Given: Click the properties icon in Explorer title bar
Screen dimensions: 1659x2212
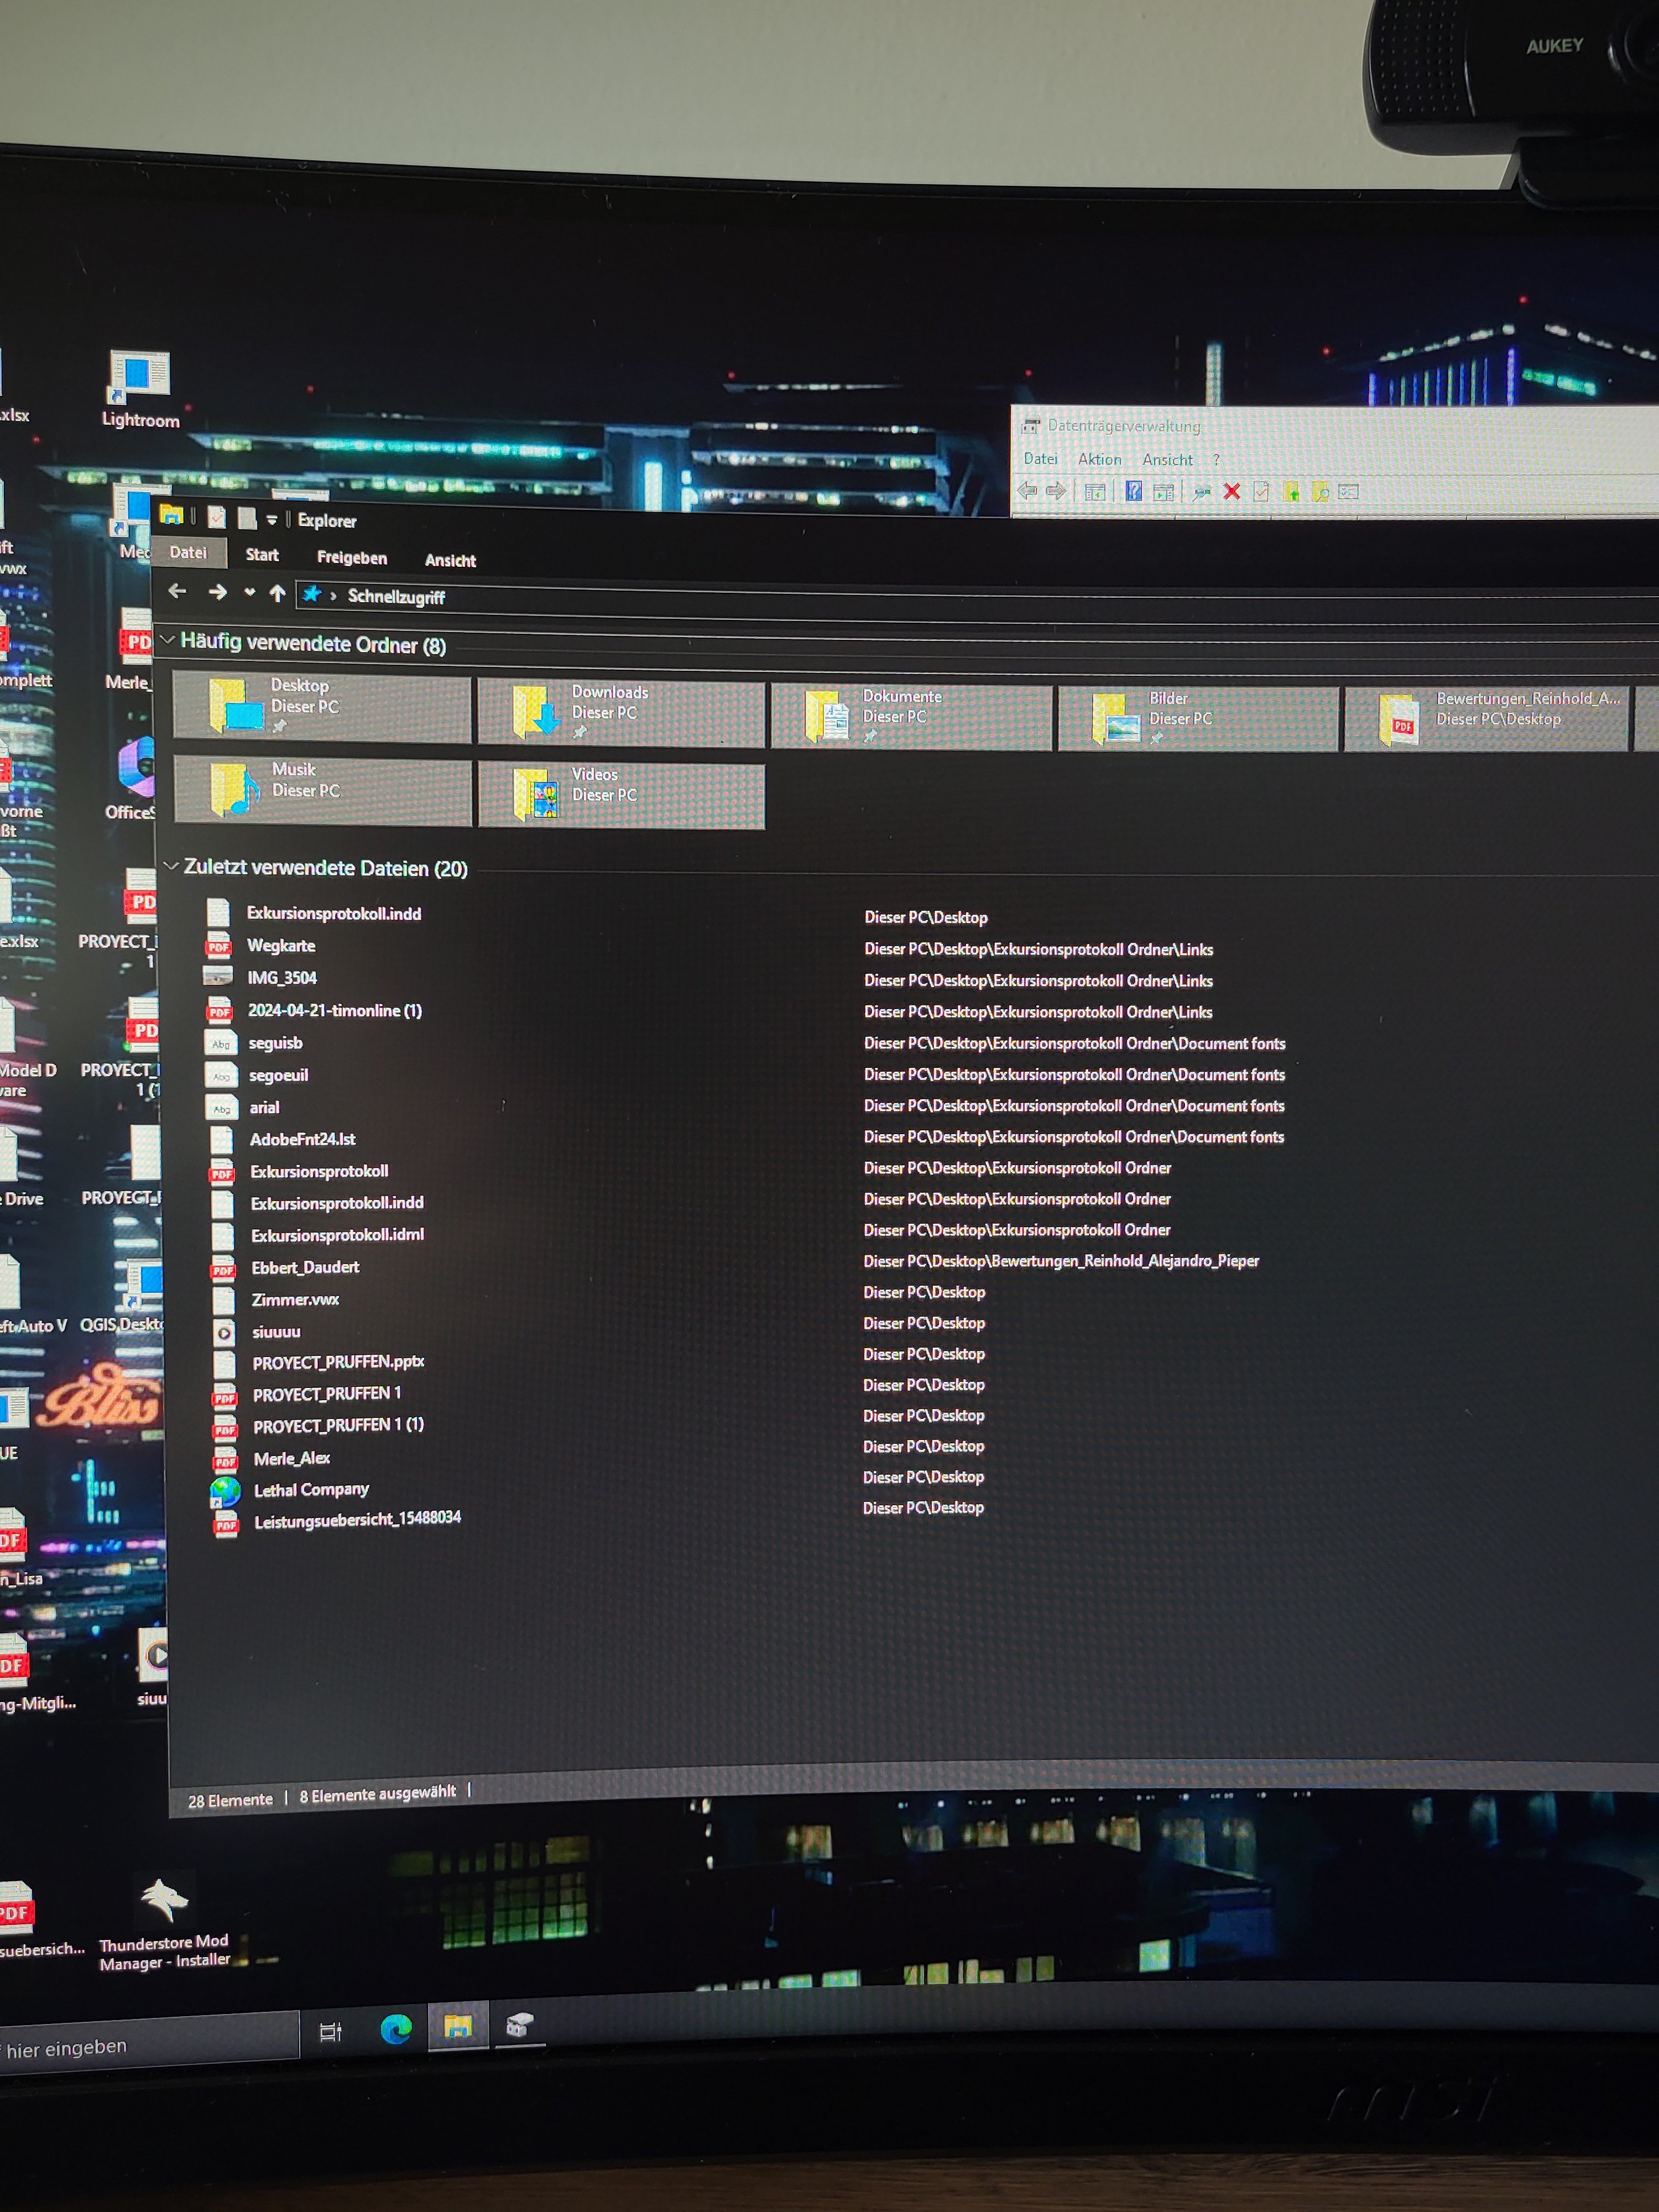Looking at the screenshot, I should [x=216, y=517].
